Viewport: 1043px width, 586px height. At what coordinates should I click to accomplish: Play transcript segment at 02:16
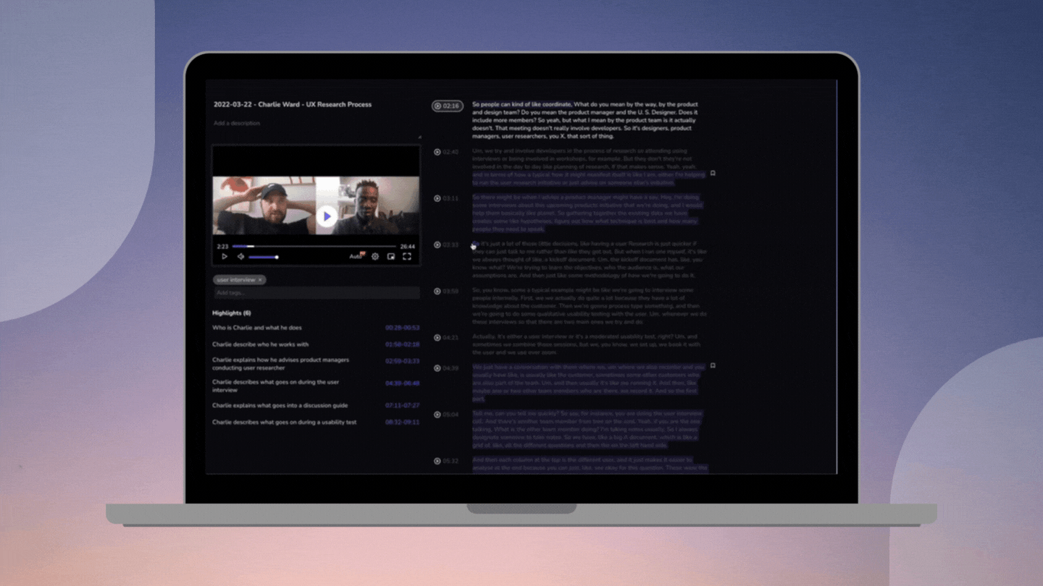447,106
